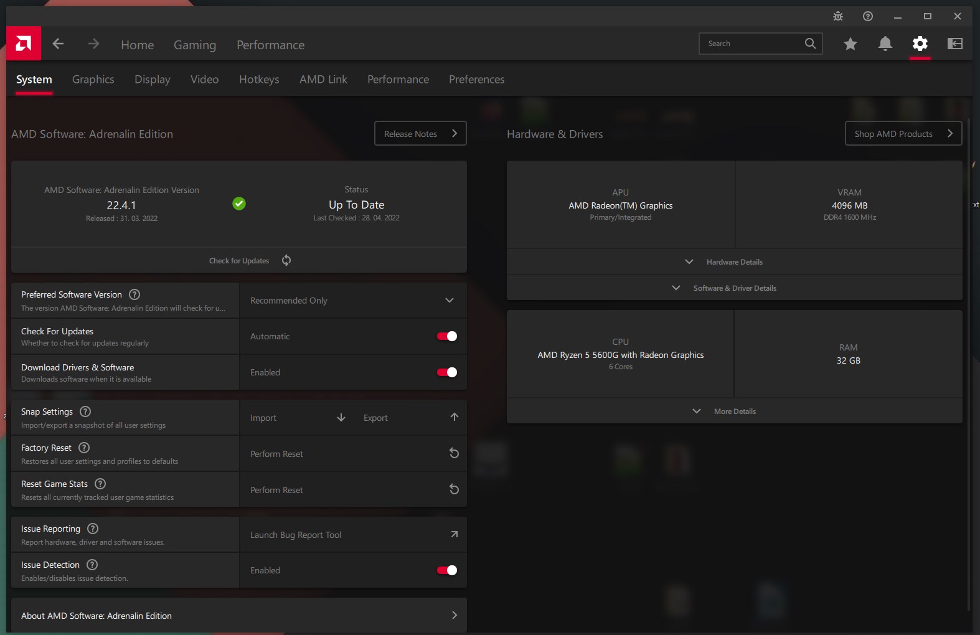Go back with the left arrow
980x635 pixels.
tap(59, 44)
